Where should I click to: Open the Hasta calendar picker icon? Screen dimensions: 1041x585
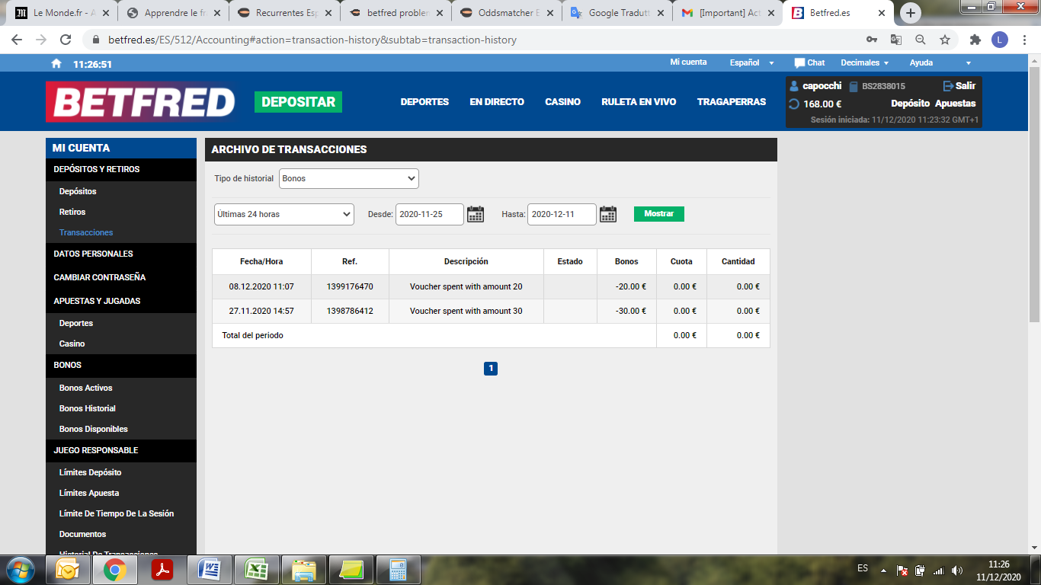click(x=608, y=214)
